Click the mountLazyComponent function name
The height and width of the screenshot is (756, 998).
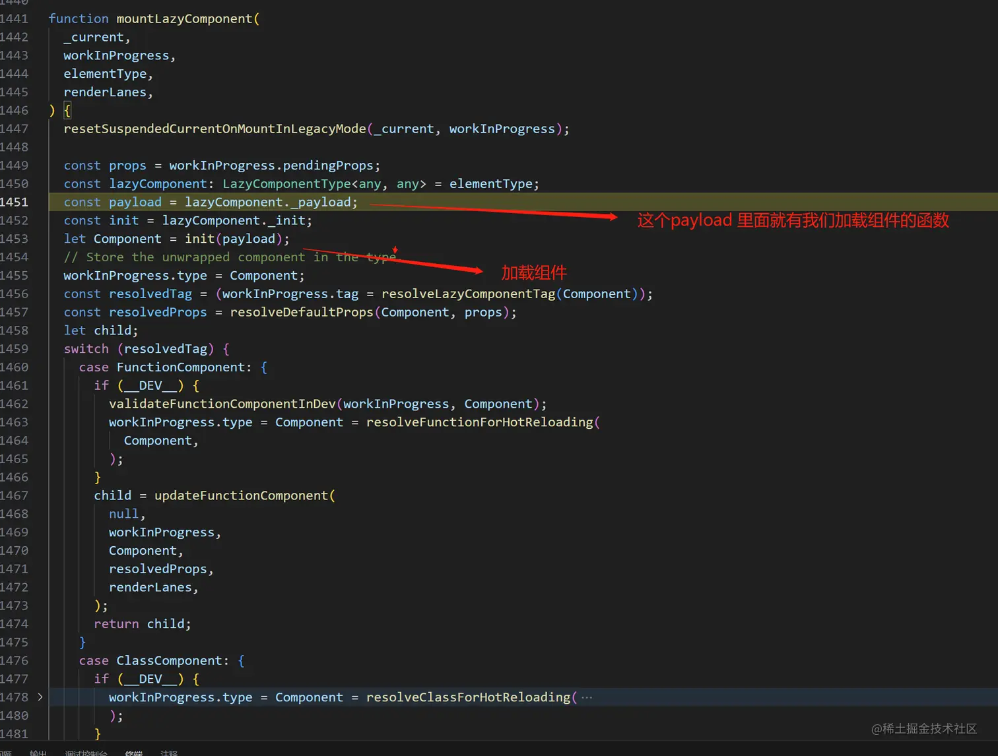(184, 18)
